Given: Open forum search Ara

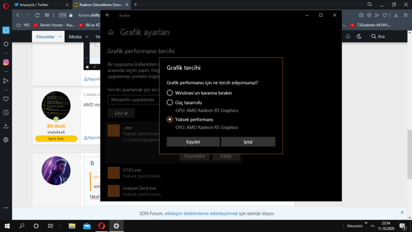Looking at the screenshot, I should (378, 37).
